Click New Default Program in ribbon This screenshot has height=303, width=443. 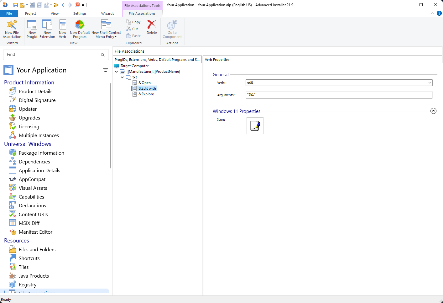(80, 29)
